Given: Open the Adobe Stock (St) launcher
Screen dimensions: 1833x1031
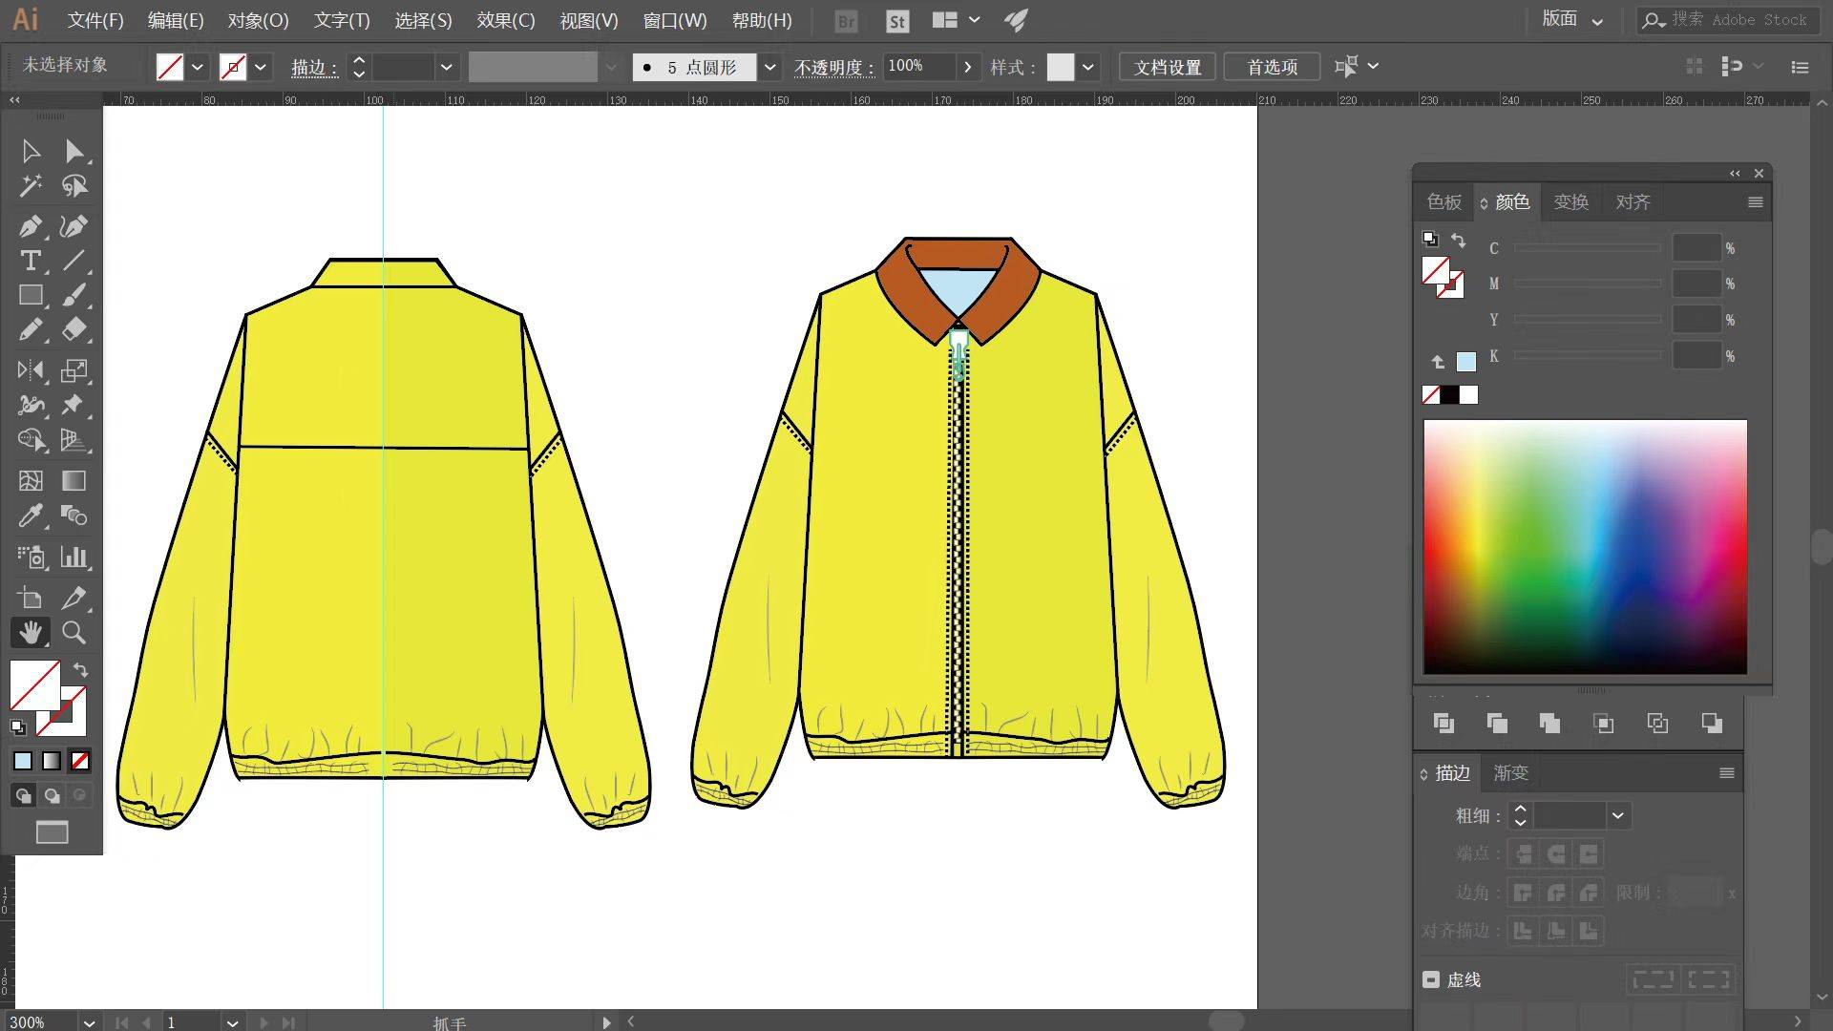Looking at the screenshot, I should coord(896,21).
